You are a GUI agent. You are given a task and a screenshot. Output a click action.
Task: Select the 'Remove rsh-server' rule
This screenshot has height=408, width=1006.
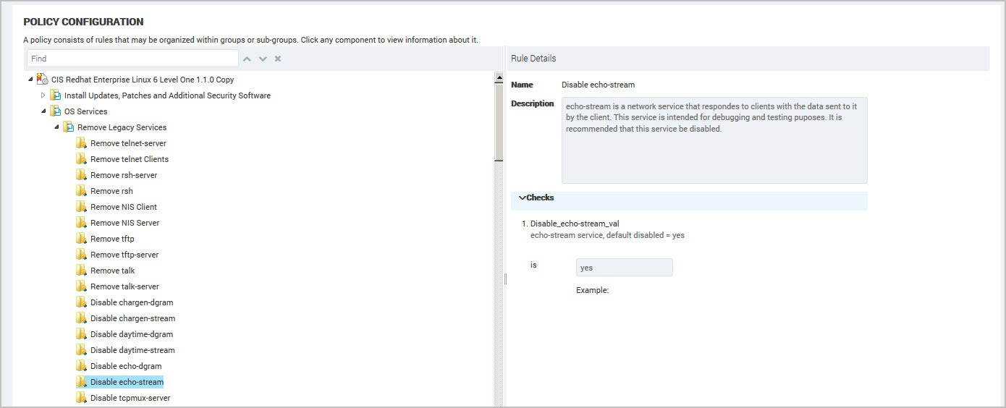click(124, 175)
